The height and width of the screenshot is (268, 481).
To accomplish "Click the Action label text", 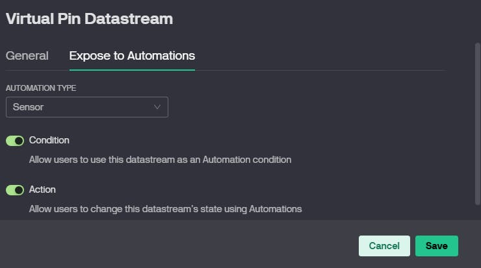I will pos(42,189).
